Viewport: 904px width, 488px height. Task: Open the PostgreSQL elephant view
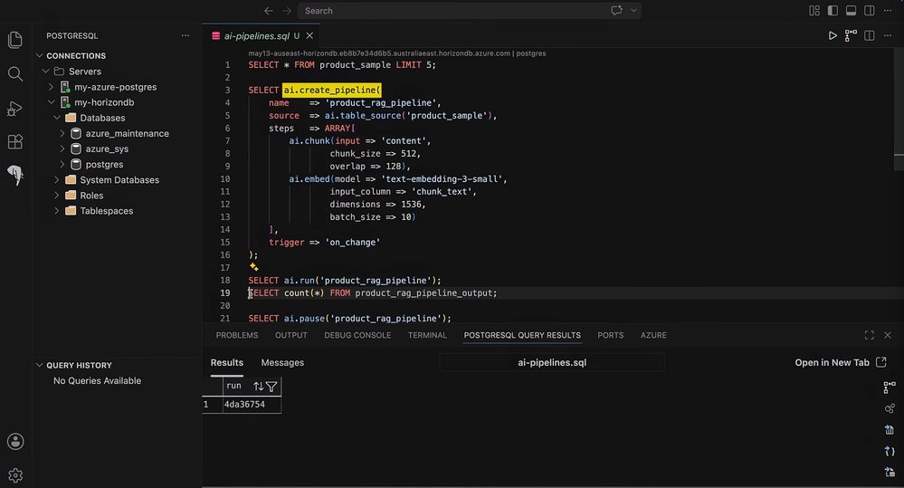click(15, 175)
